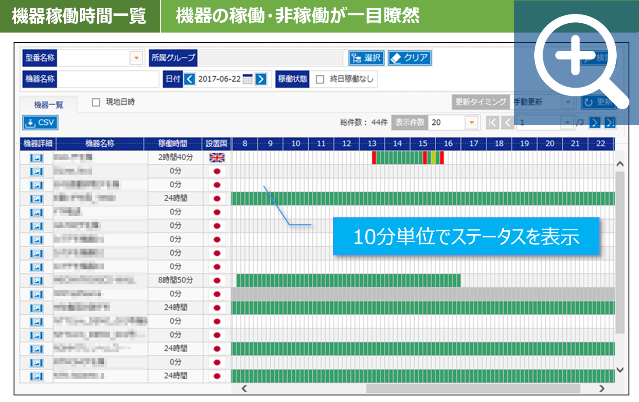Click the 機器名称 text input field
Image resolution: width=639 pixels, height=402 pixels.
(x=108, y=79)
